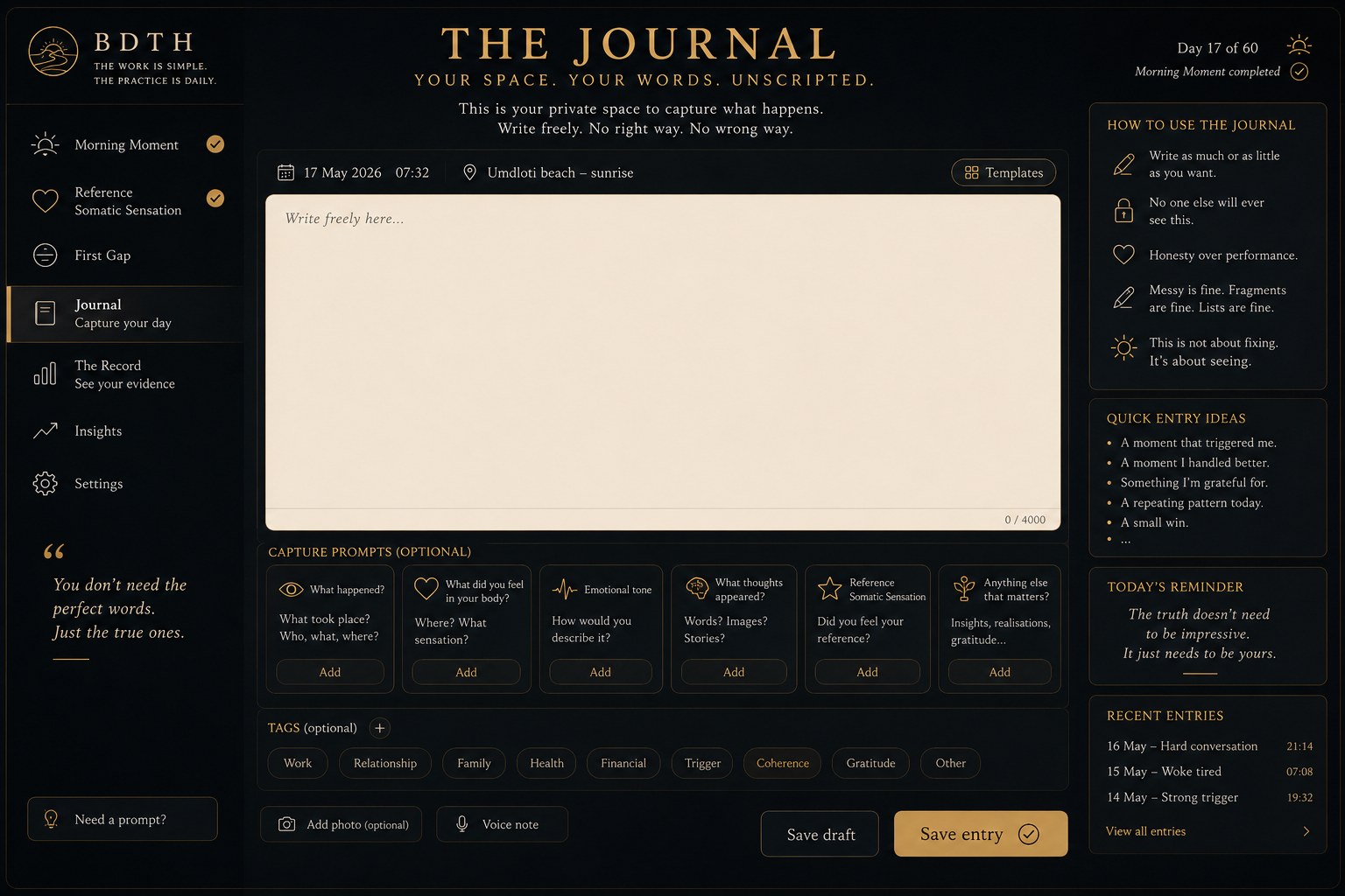Image resolution: width=1345 pixels, height=896 pixels.
Task: Start a Voice note
Action: pos(502,824)
